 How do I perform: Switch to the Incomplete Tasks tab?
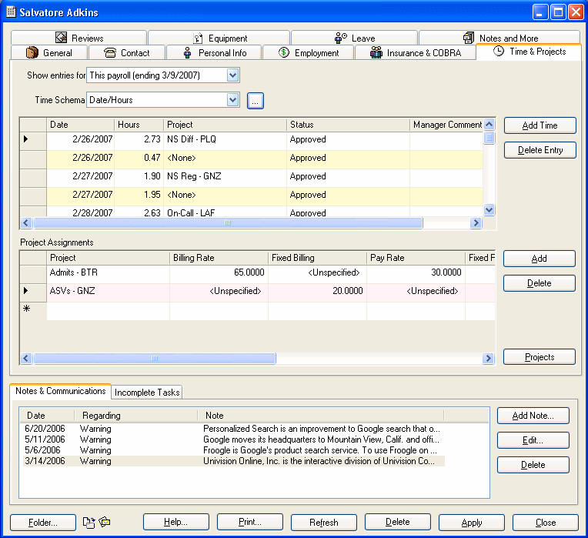147,393
